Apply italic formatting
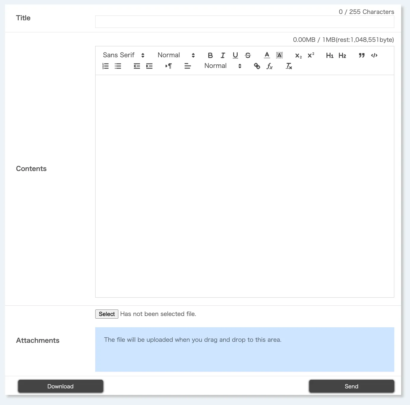Image resolution: width=410 pixels, height=405 pixels. 223,55
